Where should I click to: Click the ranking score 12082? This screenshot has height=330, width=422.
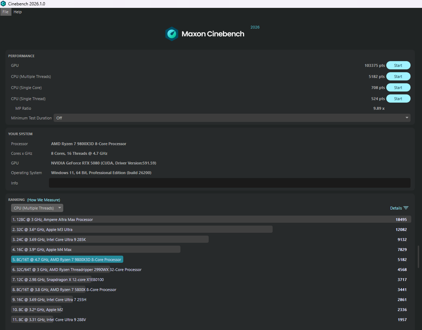(401, 230)
